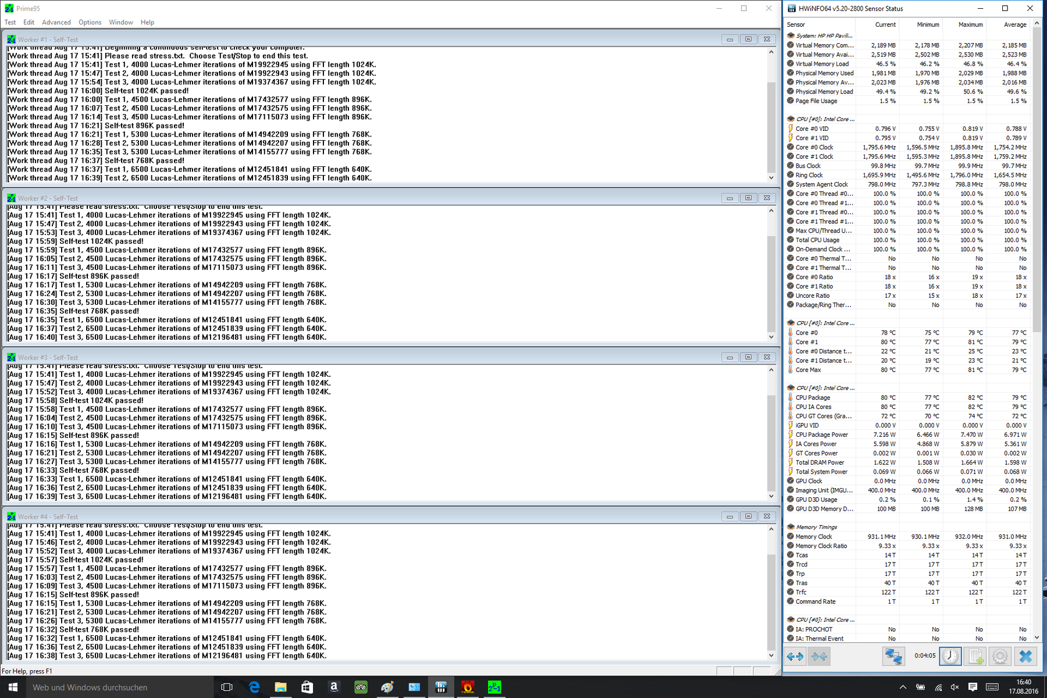Select the Total CPU Usage sensor row
This screenshot has width=1047, height=698.
point(907,240)
